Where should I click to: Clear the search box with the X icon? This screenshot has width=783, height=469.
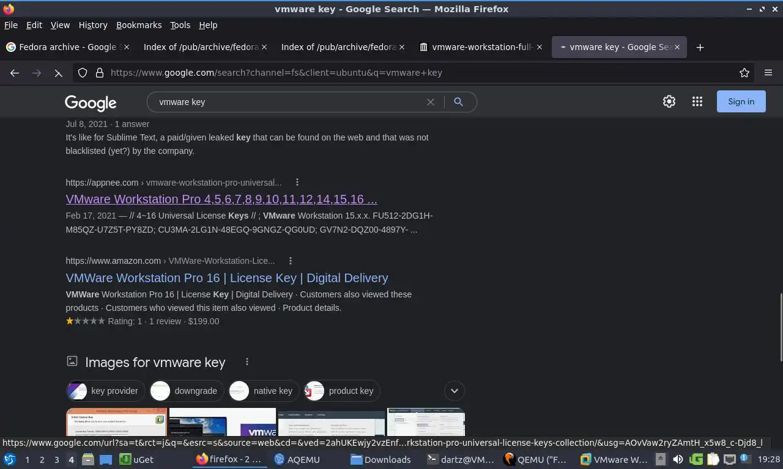pyautogui.click(x=431, y=102)
